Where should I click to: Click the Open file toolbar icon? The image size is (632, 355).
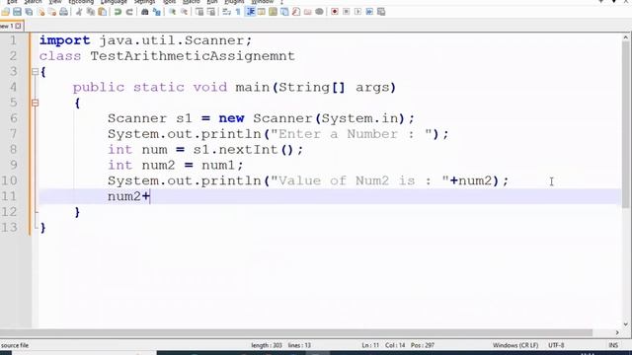pos(5,12)
